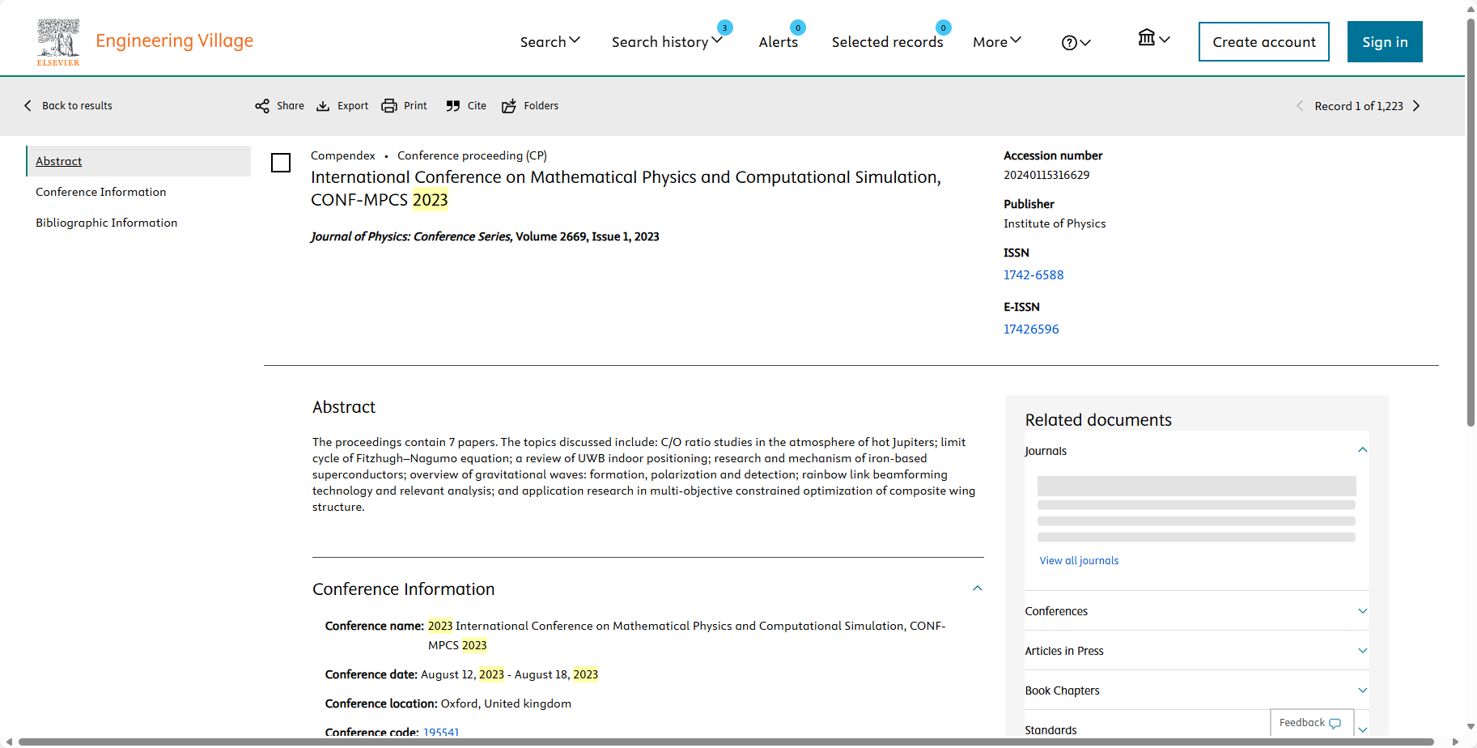Select the record checkbox beside the title
The height and width of the screenshot is (748, 1477).
(281, 163)
